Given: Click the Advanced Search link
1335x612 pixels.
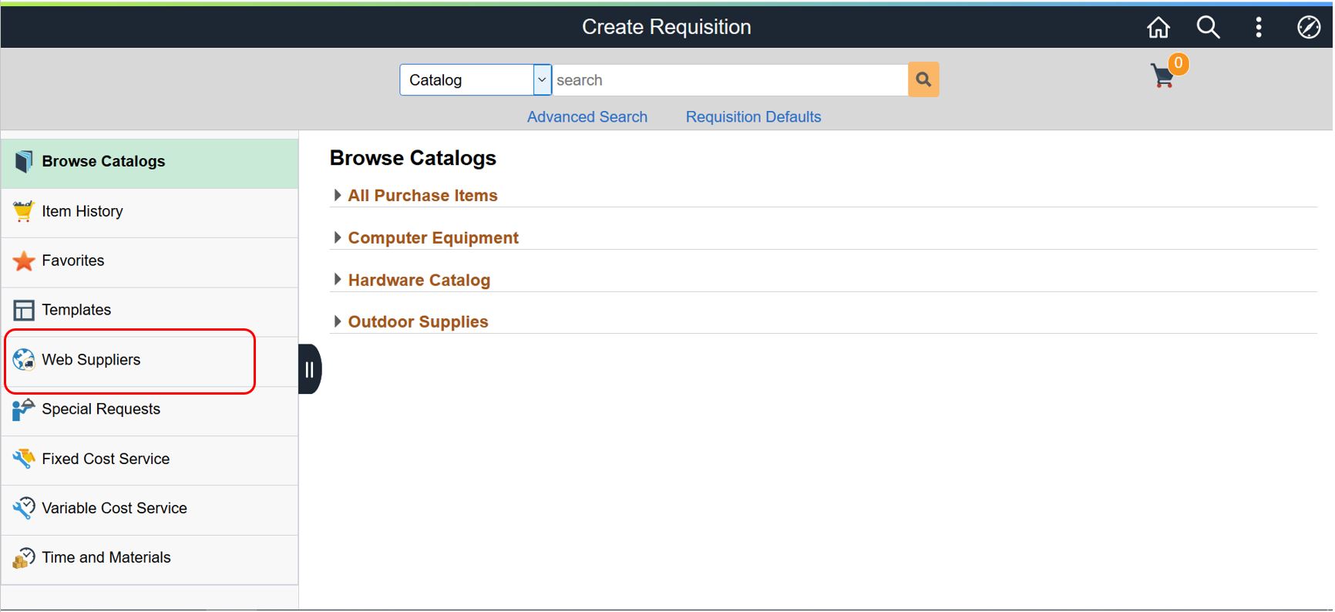Looking at the screenshot, I should pyautogui.click(x=587, y=117).
